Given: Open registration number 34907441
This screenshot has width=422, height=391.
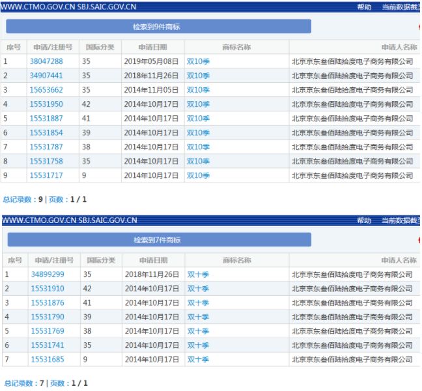Looking at the screenshot, I should 46,76.
